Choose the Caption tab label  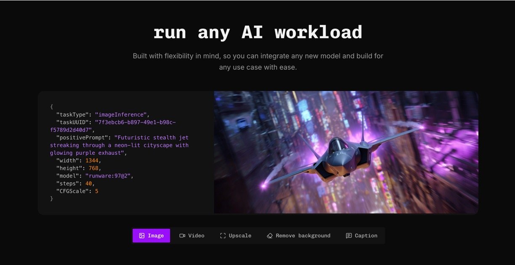pyautogui.click(x=366, y=236)
